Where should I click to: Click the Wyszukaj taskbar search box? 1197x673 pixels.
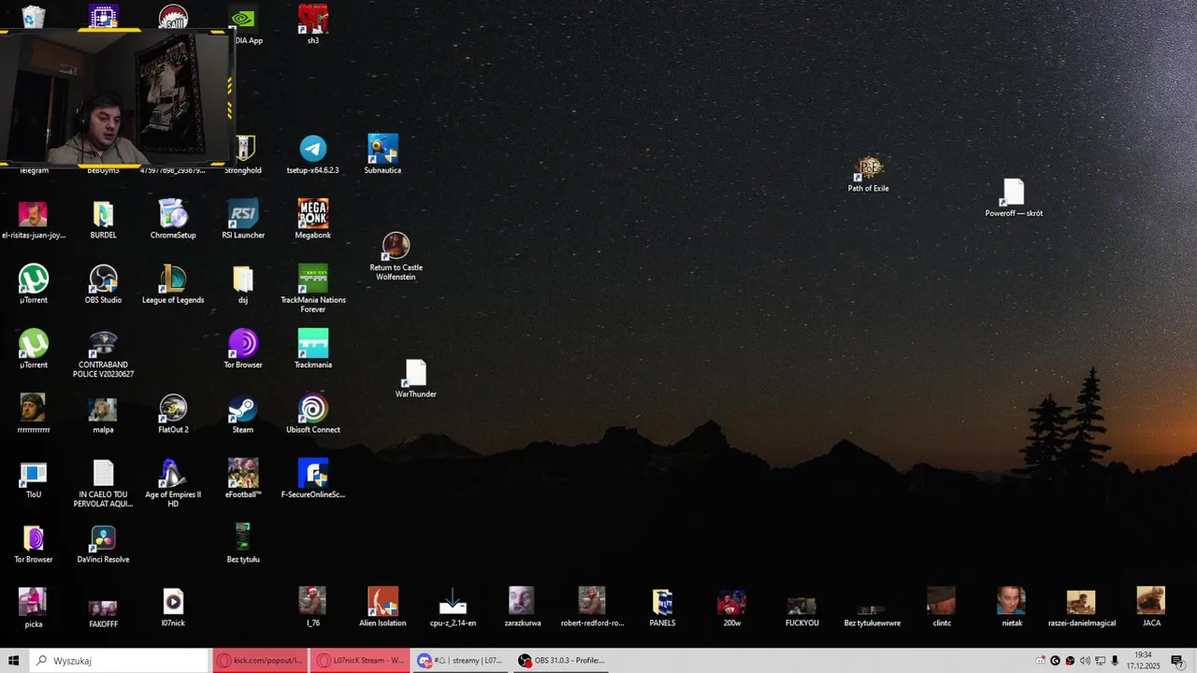119,661
